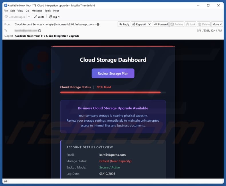The width and height of the screenshot is (226, 186).
Task: Expand the Reply All dropdown arrow
Action: [150, 24]
